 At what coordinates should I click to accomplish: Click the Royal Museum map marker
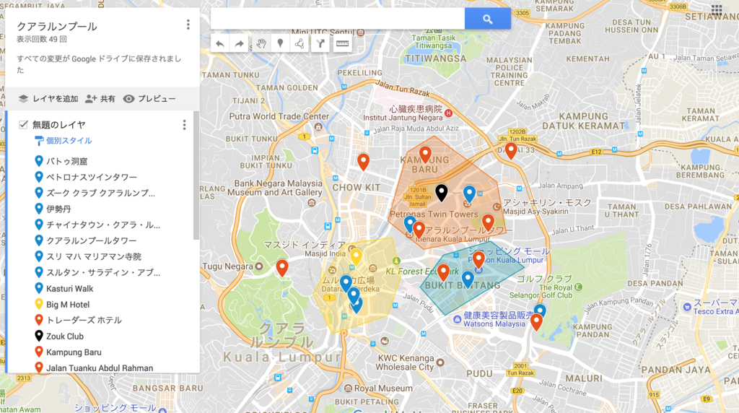(x=348, y=388)
